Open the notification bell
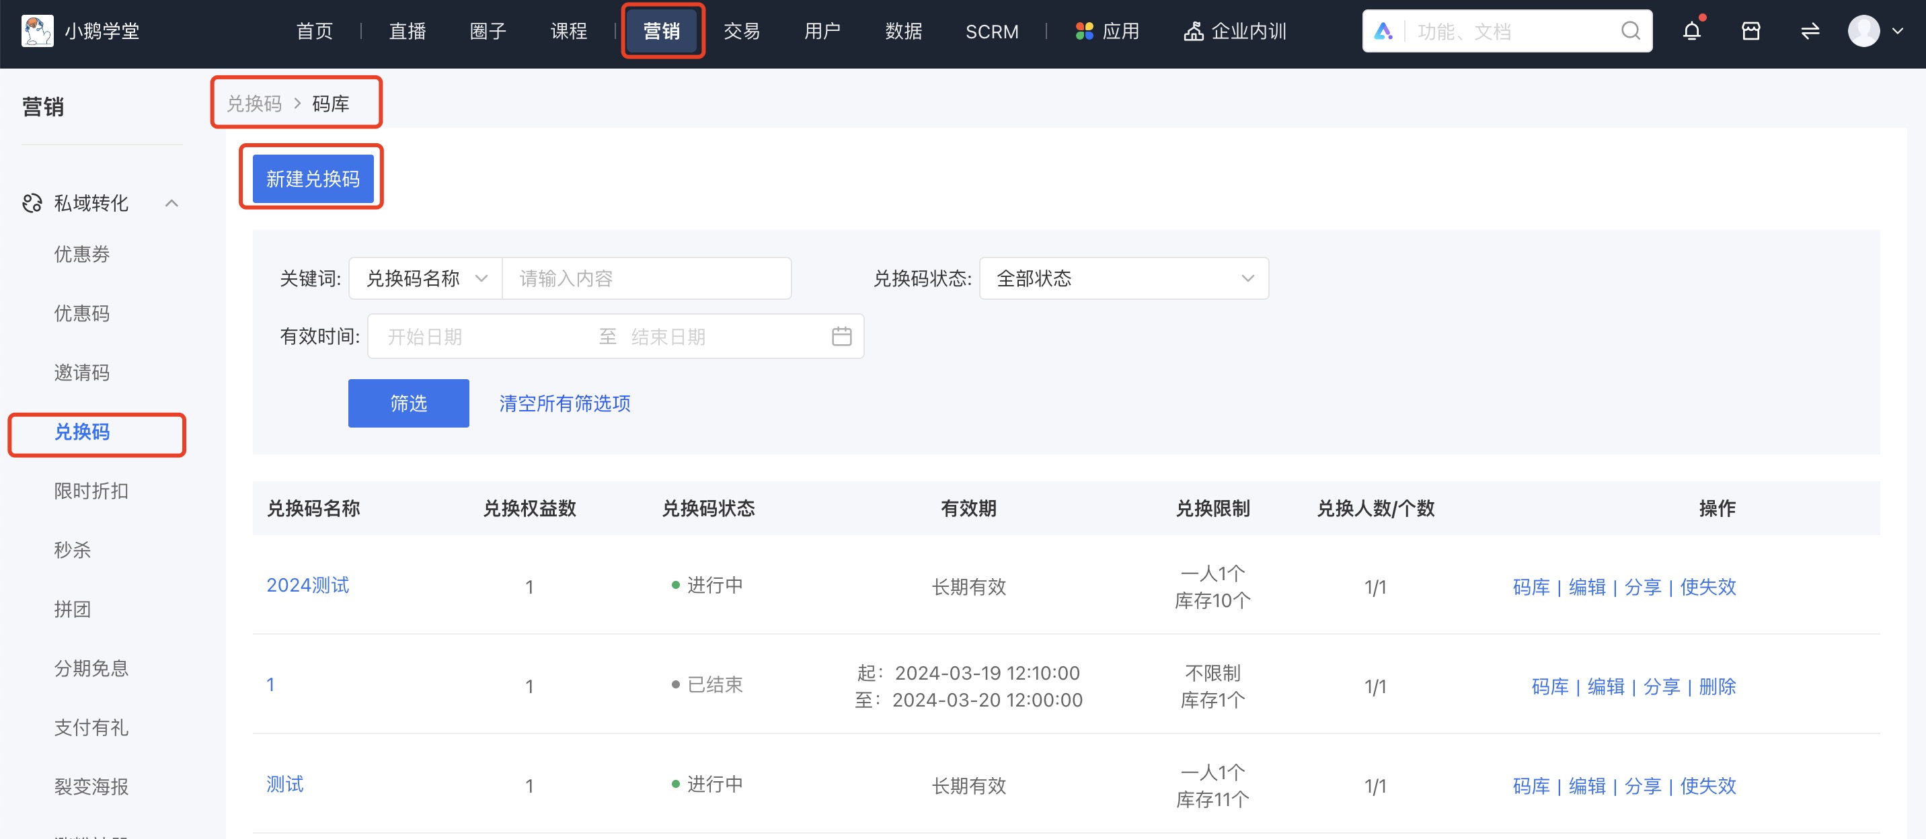Viewport: 1926px width, 839px height. click(1692, 31)
